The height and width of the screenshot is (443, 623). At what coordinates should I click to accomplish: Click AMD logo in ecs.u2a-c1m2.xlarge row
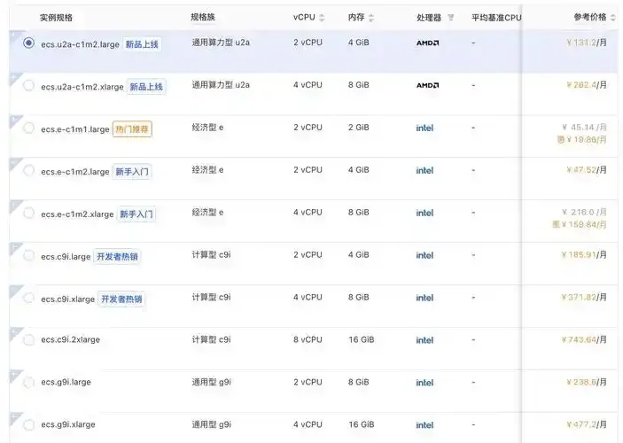coord(427,85)
